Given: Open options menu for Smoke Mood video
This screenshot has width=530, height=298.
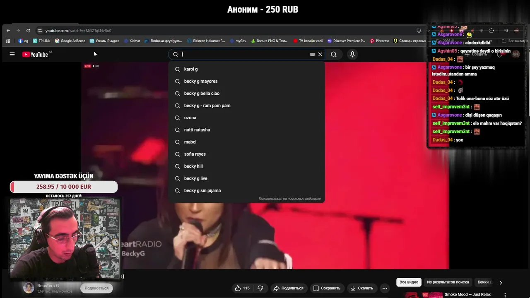Looking at the screenshot, I should tap(505, 296).
